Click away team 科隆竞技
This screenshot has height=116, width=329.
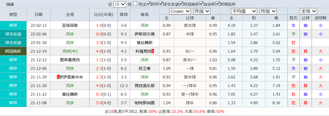pos(143,51)
